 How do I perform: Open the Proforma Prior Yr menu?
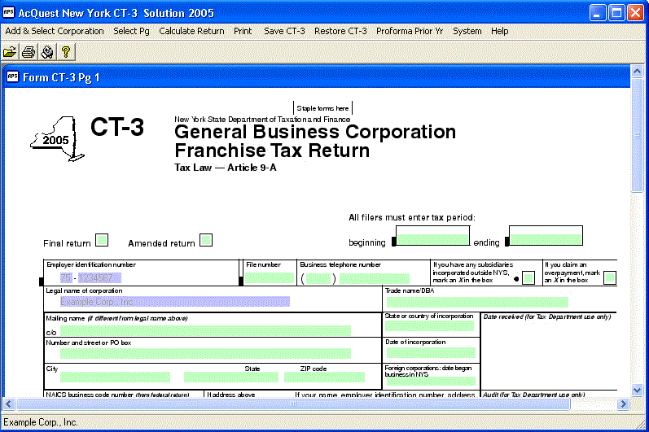click(410, 31)
